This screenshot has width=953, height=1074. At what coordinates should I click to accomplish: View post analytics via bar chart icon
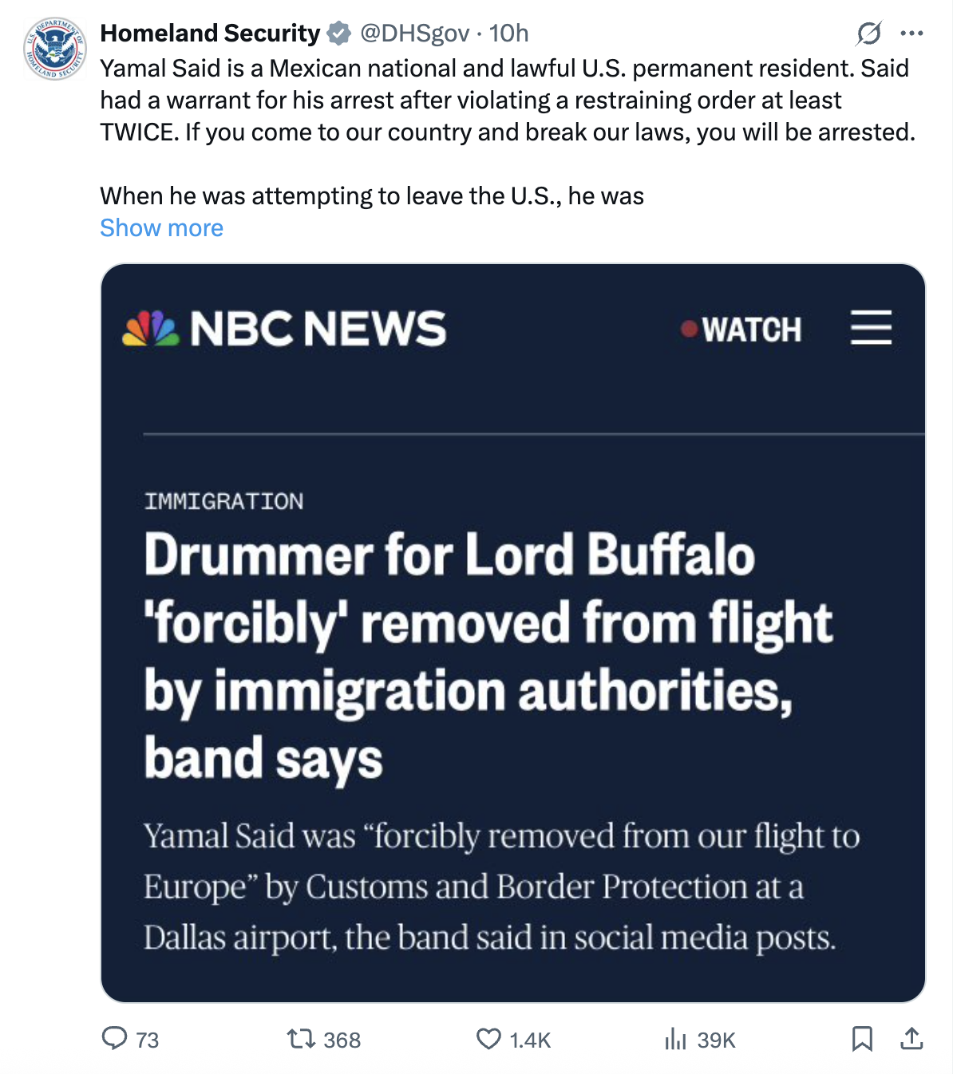click(675, 1038)
